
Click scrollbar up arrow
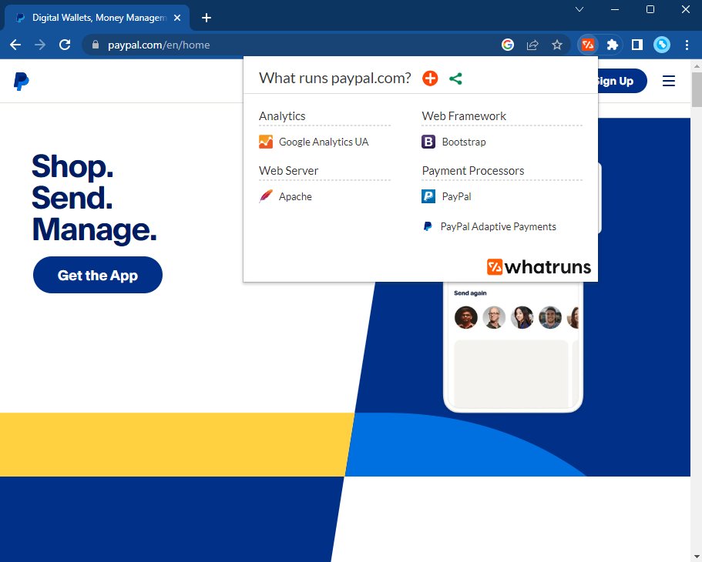click(x=697, y=65)
